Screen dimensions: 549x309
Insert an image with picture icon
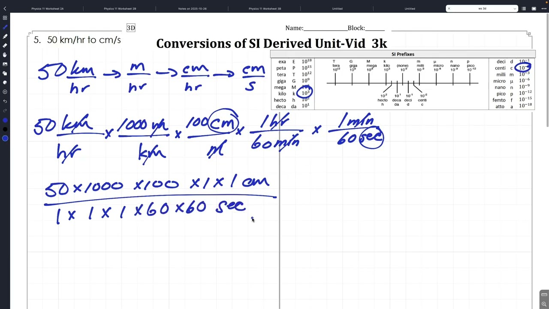coord(5,64)
